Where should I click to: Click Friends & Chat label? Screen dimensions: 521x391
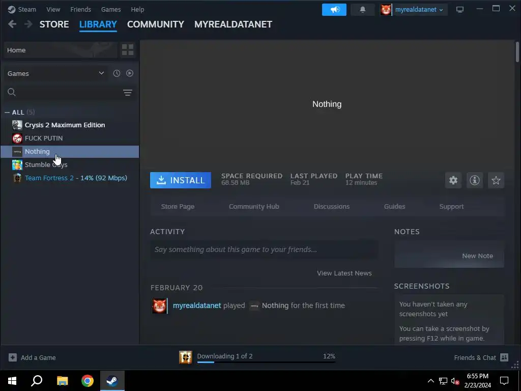click(475, 357)
